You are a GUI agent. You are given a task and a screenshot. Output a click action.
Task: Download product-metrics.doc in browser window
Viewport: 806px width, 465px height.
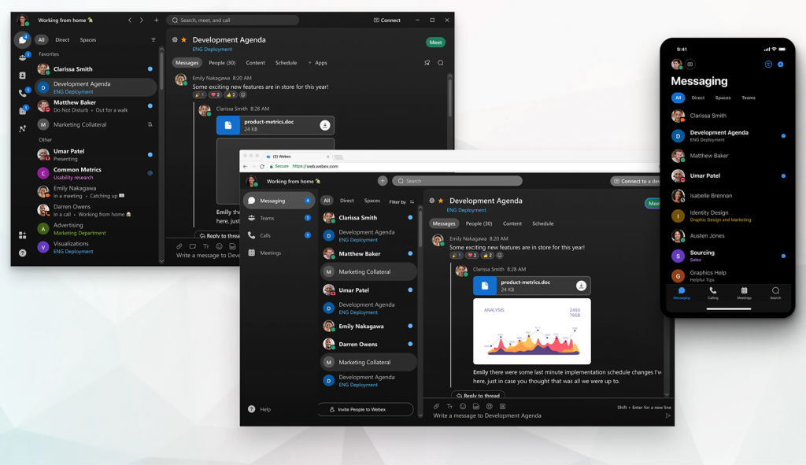pyautogui.click(x=582, y=286)
